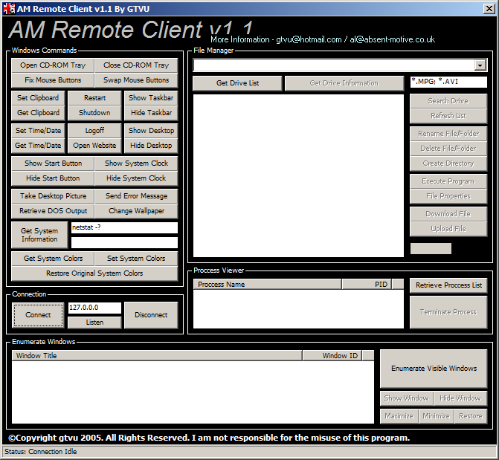Click the Connect button
Image resolution: width=499 pixels, height=460 pixels.
tap(39, 315)
